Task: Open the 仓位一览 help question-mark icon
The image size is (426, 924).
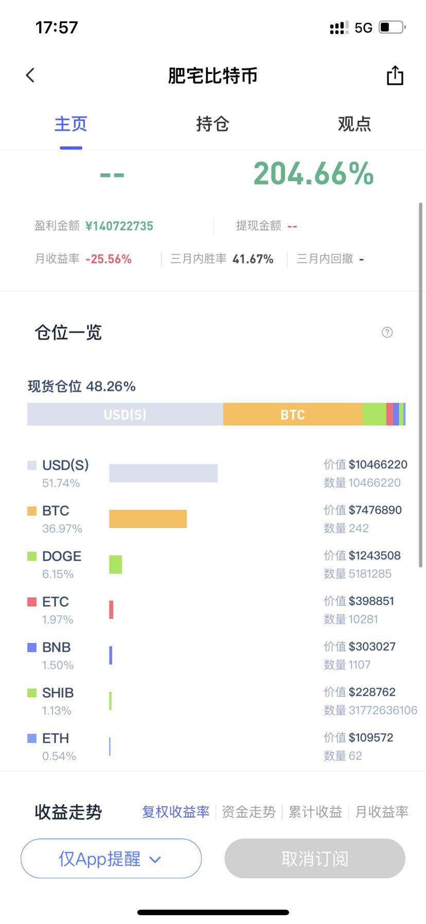Action: pyautogui.click(x=387, y=333)
